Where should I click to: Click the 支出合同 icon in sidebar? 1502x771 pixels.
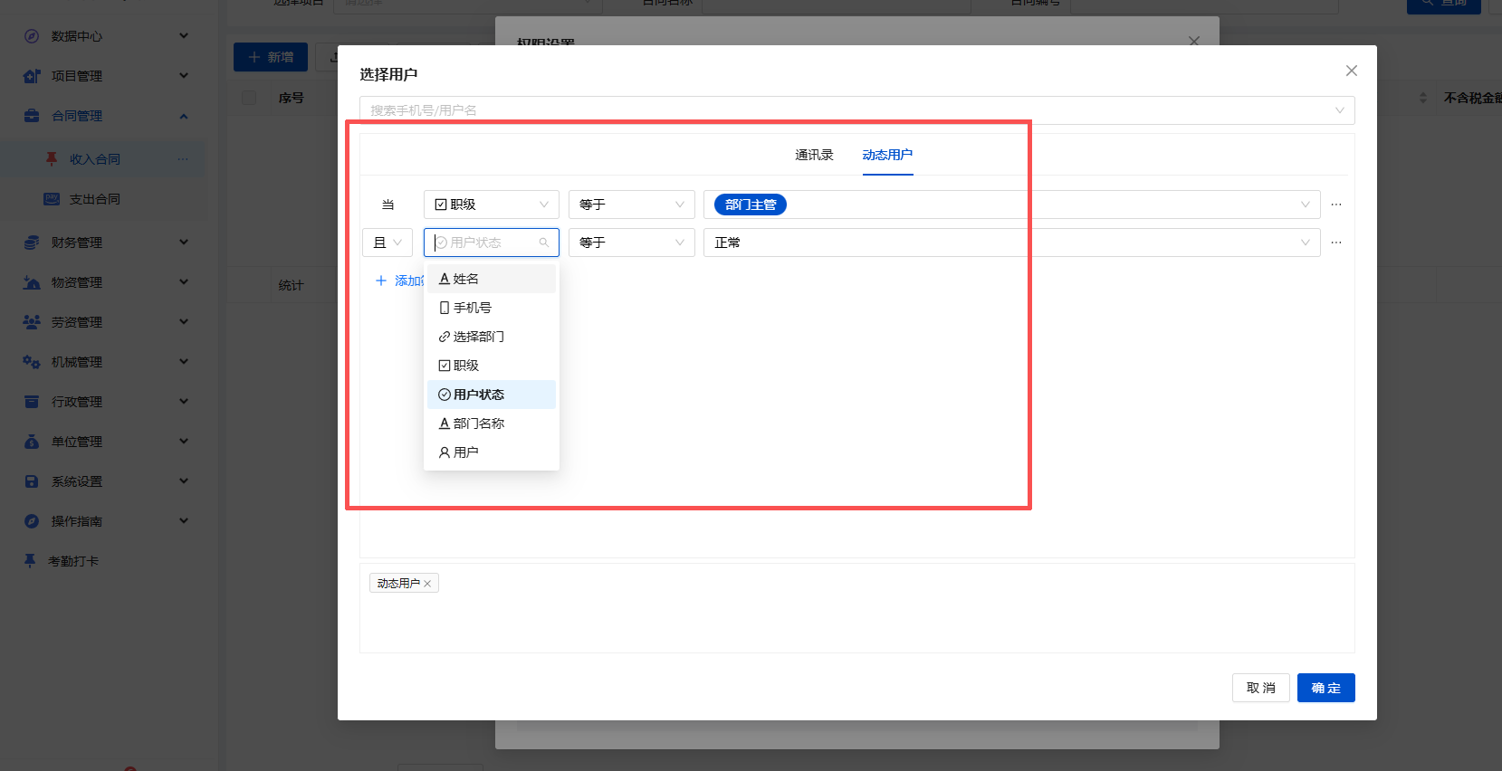point(52,199)
